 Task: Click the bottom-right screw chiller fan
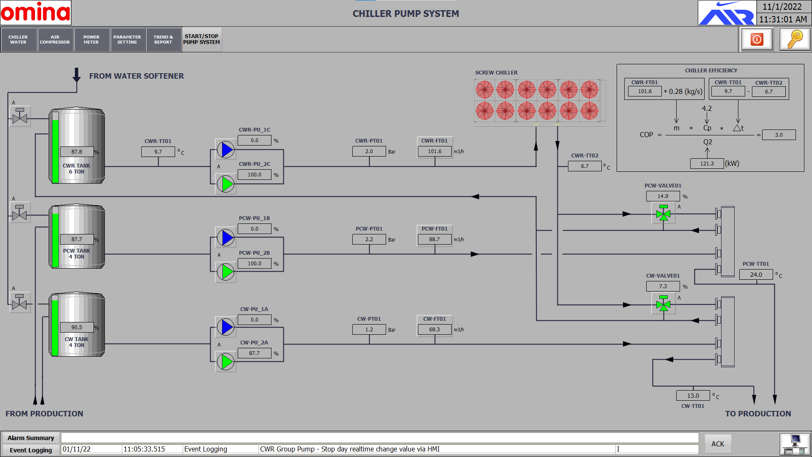[590, 111]
